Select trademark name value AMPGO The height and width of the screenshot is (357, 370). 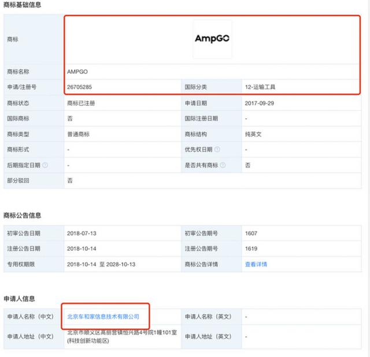click(x=77, y=72)
